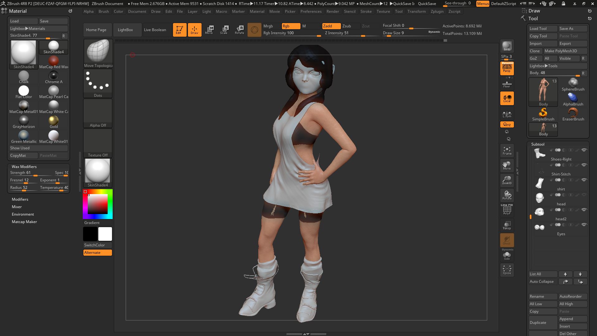Viewport: 597px width, 336px height.
Task: Toggle visibility of the Eyes subtool
Action: 584,225
